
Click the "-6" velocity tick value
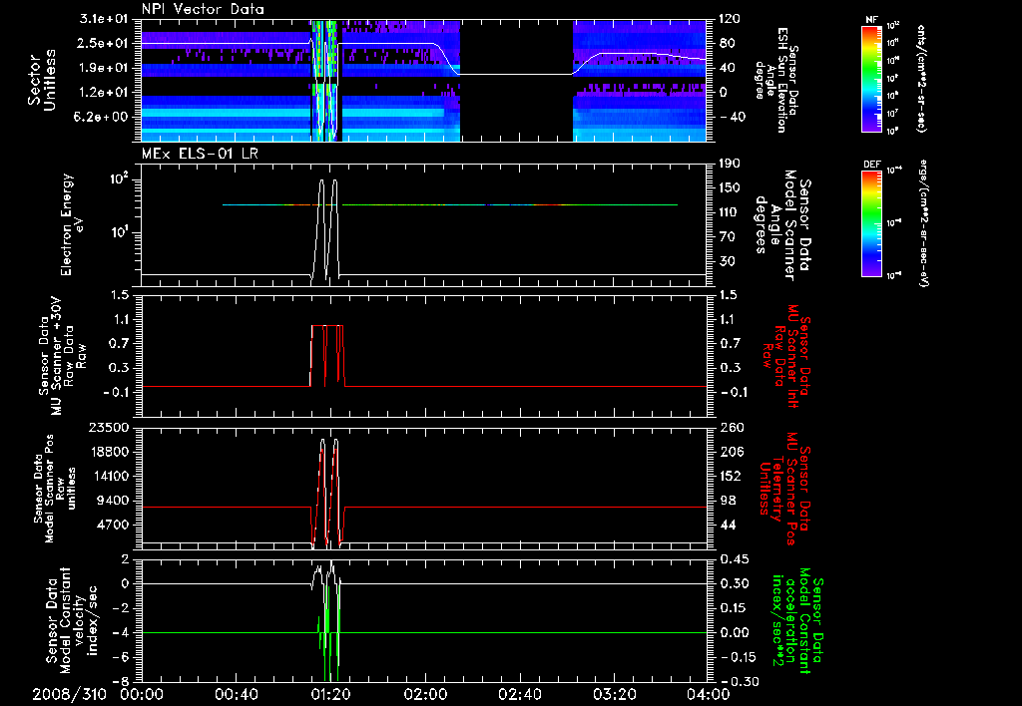coord(121,657)
